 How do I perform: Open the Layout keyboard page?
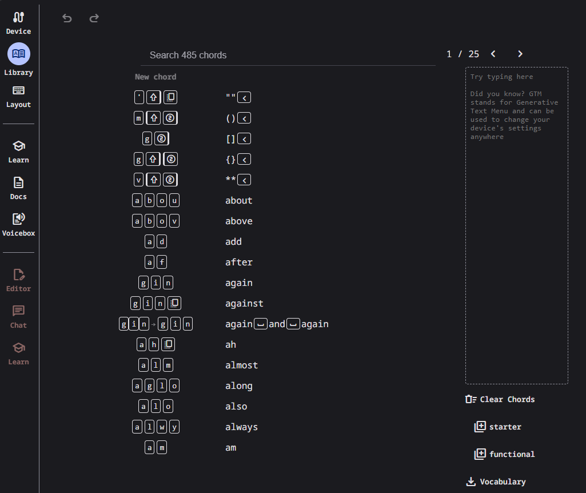pyautogui.click(x=18, y=96)
